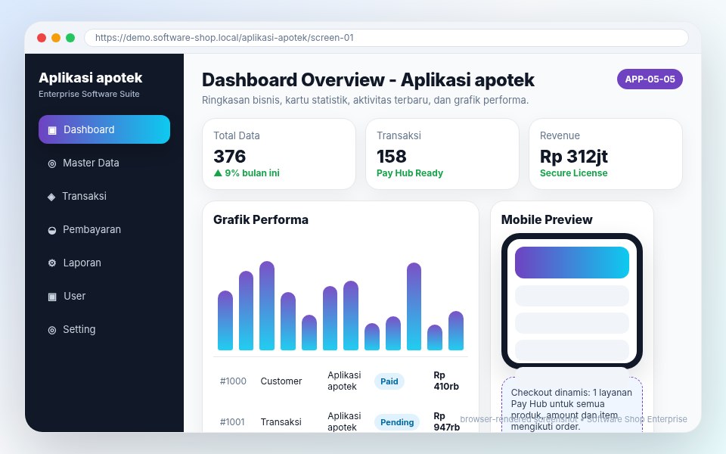Select Pembayaran in the sidebar
726x454 pixels.
(104, 229)
